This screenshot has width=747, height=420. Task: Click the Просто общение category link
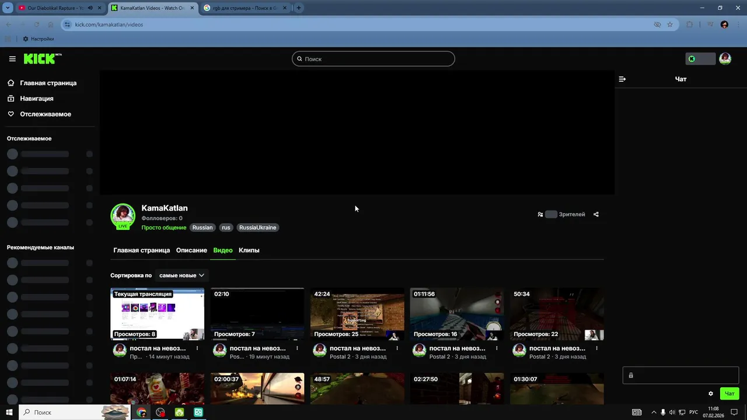164,228
